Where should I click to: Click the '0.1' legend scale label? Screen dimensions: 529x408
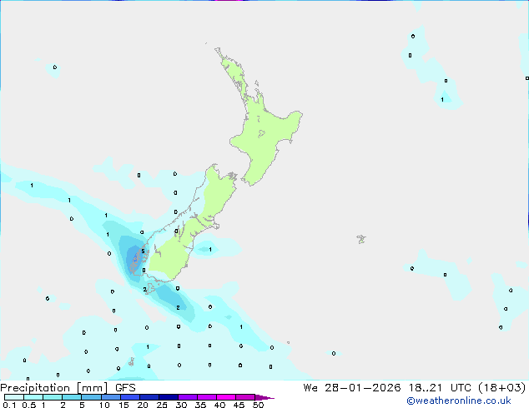[9, 405]
